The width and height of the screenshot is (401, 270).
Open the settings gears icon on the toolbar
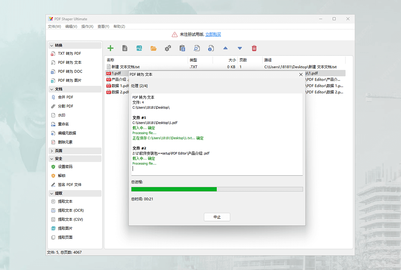click(x=167, y=48)
